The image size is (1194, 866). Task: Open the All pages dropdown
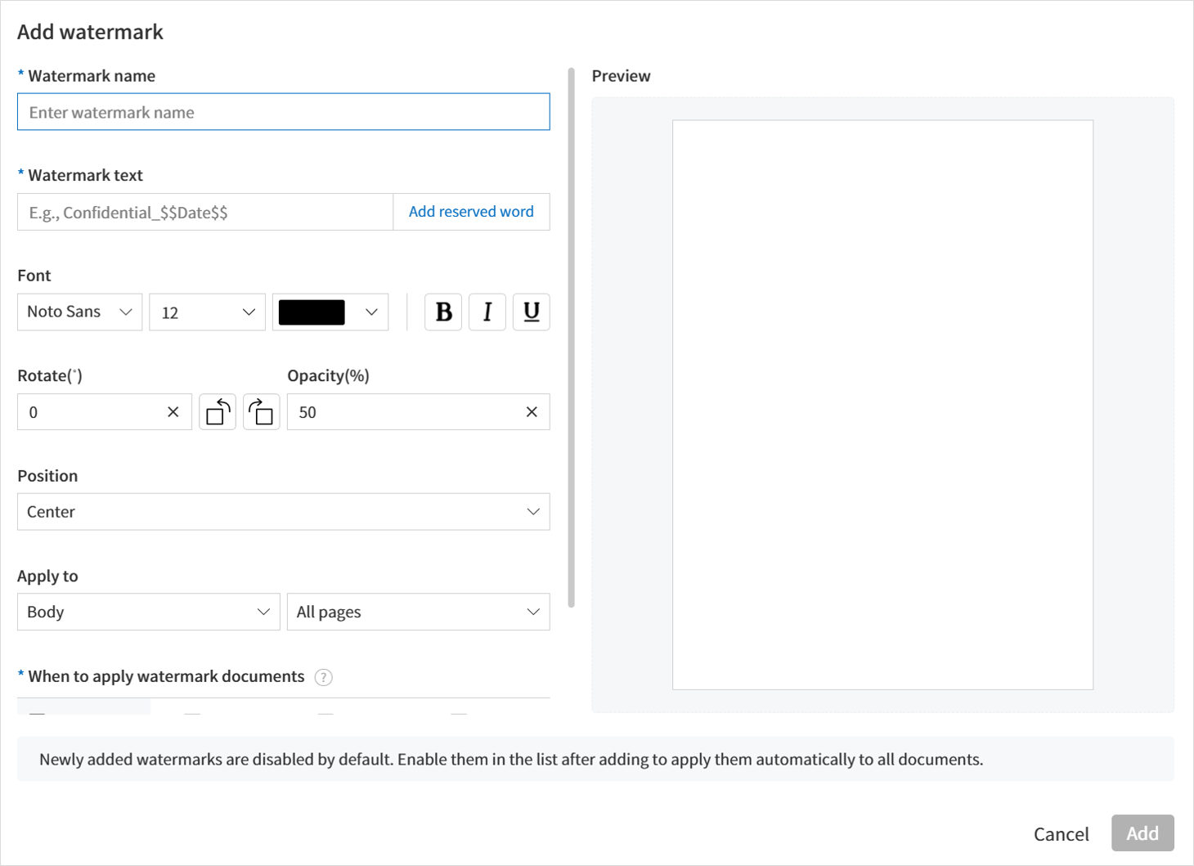(418, 612)
